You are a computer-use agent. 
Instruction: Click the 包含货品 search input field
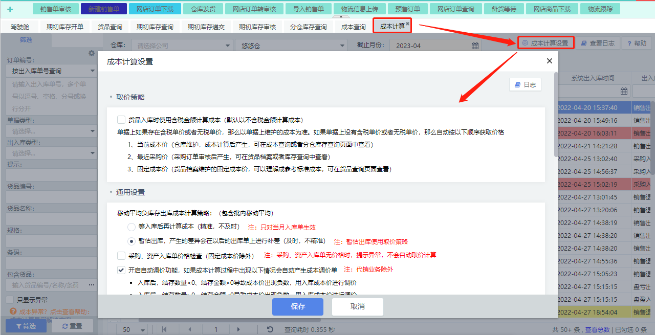[x=52, y=285]
